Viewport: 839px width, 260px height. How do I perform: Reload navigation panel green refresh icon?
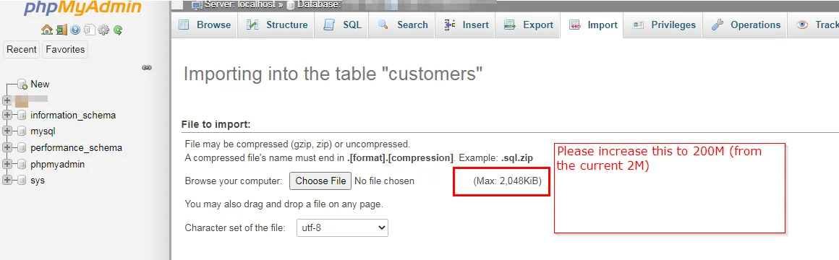tap(118, 30)
